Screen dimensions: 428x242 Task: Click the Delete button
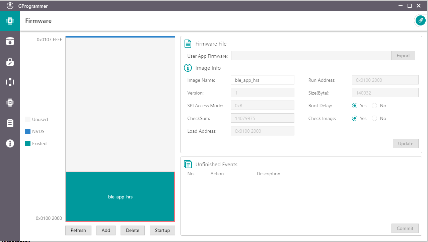tap(133, 230)
